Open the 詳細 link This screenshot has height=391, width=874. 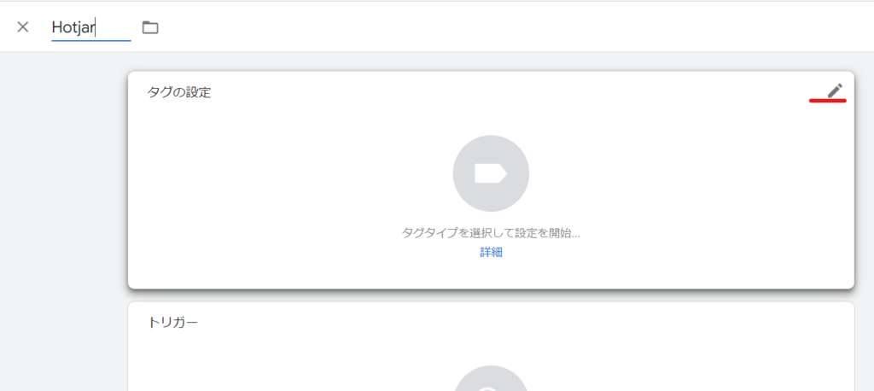(x=491, y=252)
